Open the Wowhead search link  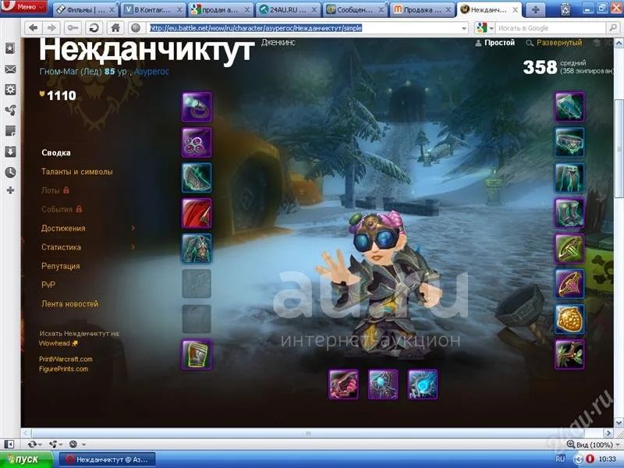[x=58, y=343]
